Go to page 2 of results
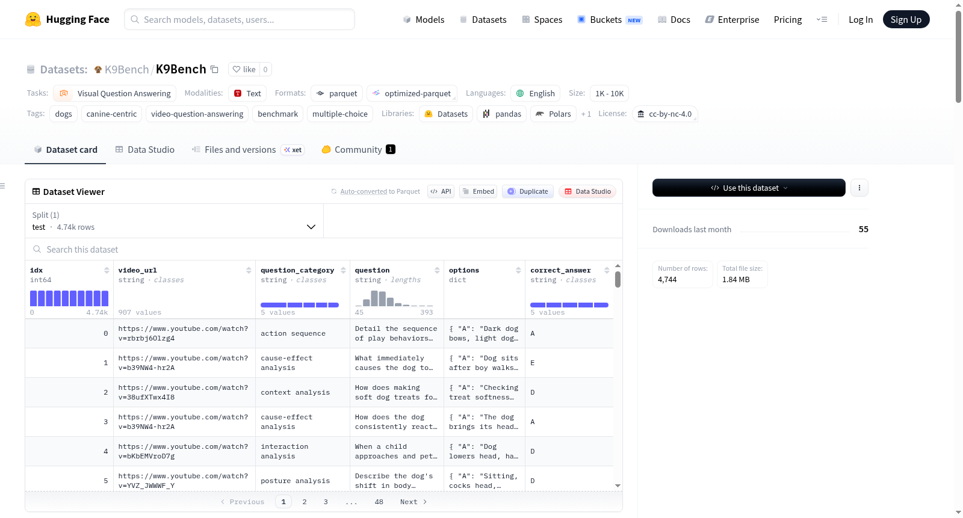 (305, 502)
